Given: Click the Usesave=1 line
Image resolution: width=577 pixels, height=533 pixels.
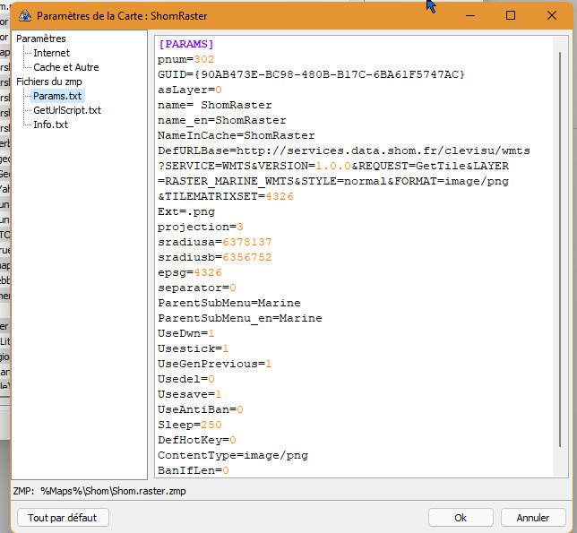Looking at the screenshot, I should click(190, 394).
